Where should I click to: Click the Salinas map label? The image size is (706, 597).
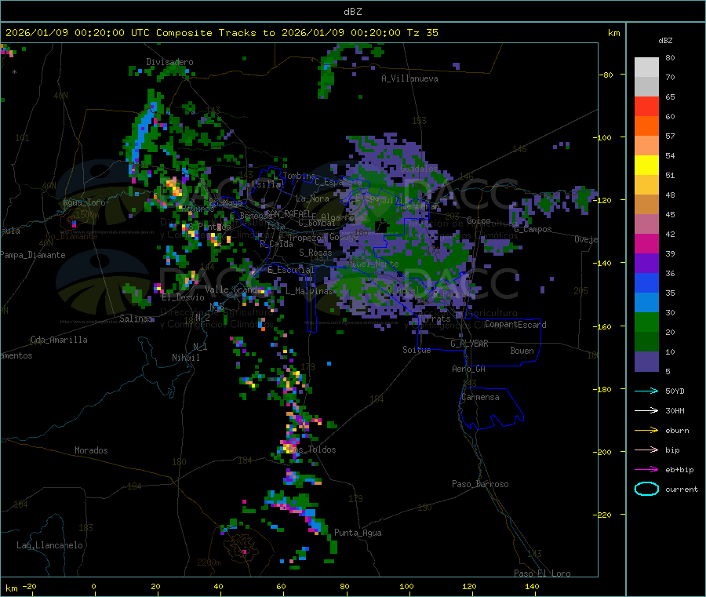pos(136,319)
